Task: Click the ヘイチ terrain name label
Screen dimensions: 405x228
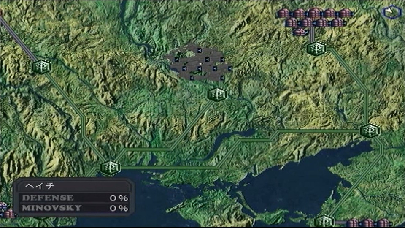Action: click(40, 186)
